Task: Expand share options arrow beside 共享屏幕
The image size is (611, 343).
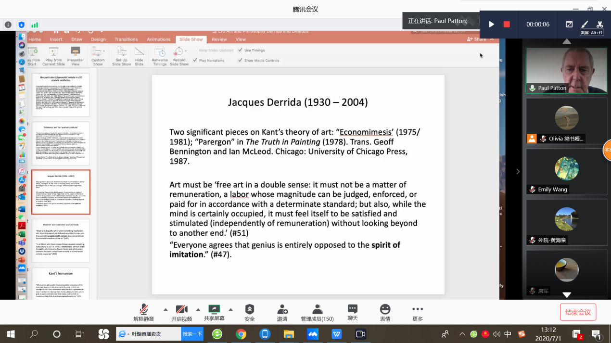Action: (x=230, y=309)
